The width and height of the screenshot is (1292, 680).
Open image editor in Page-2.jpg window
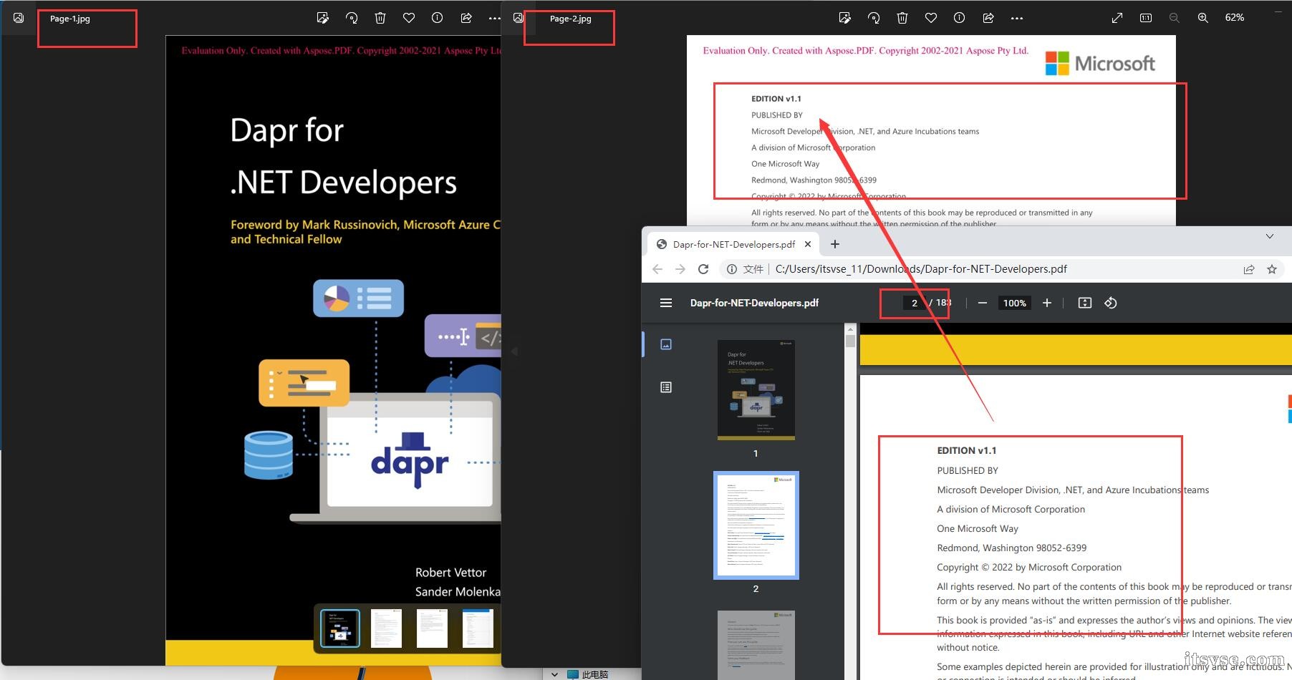click(x=845, y=18)
